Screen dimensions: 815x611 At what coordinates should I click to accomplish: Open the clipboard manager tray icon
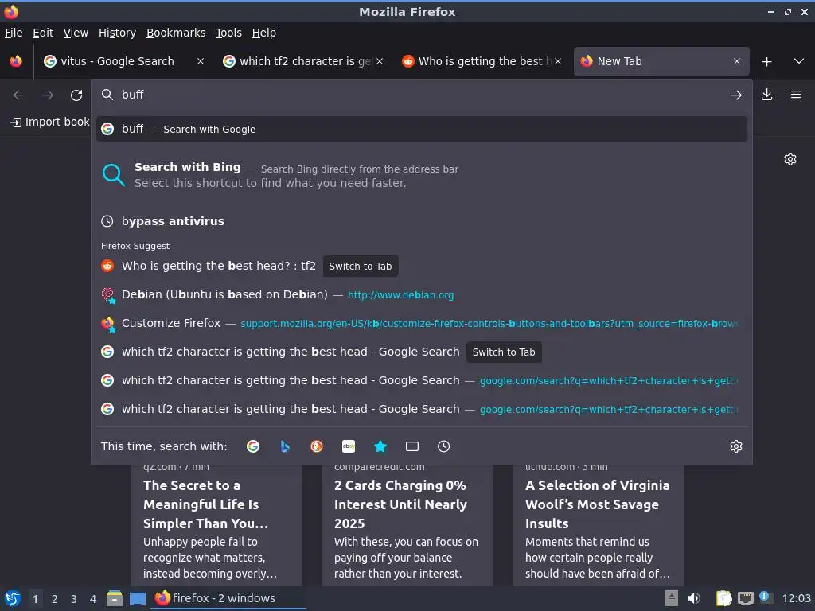pos(723,598)
